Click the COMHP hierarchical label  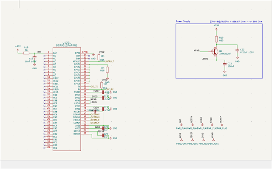pyautogui.click(x=95, y=115)
